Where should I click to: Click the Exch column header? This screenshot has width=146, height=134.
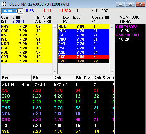pos(16,78)
